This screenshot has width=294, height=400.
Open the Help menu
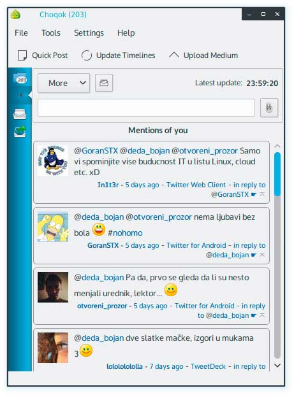(126, 33)
